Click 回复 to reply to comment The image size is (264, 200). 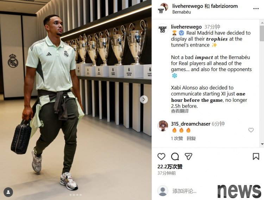tap(191, 138)
